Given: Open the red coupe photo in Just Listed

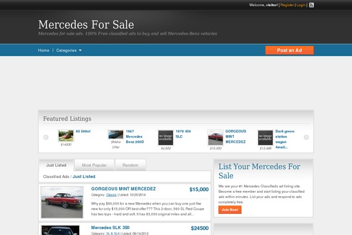Looking at the screenshot, I should coord(62,202).
